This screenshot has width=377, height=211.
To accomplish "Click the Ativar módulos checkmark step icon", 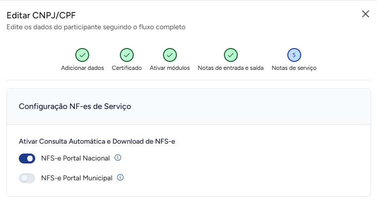I will pos(170,55).
